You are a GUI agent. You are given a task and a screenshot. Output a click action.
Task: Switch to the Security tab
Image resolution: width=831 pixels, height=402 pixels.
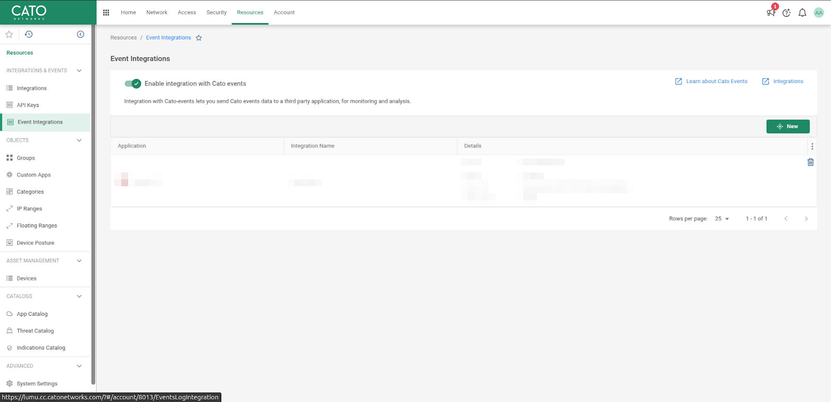pyautogui.click(x=216, y=12)
